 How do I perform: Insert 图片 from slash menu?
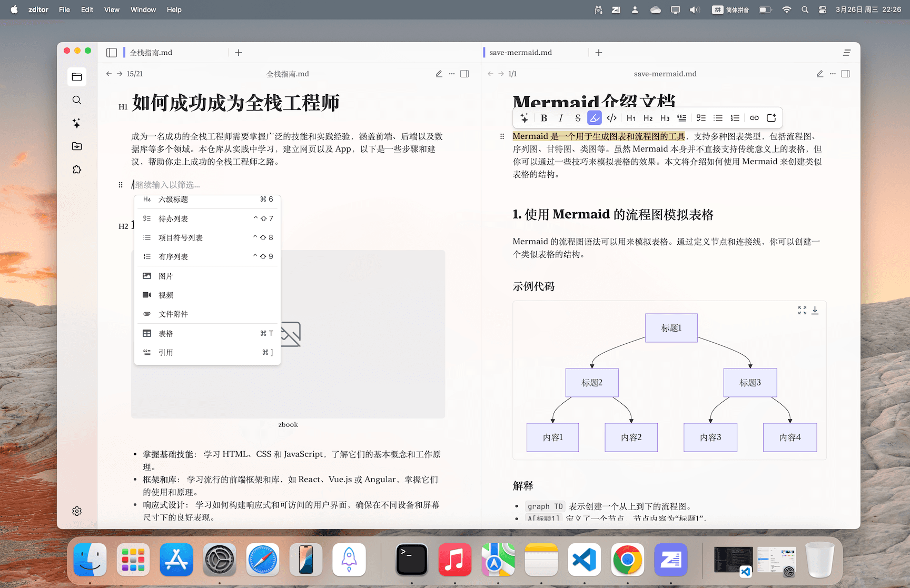207,276
